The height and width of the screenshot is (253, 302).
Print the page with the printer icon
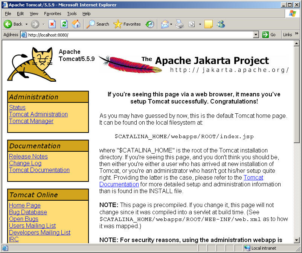(x=180, y=24)
